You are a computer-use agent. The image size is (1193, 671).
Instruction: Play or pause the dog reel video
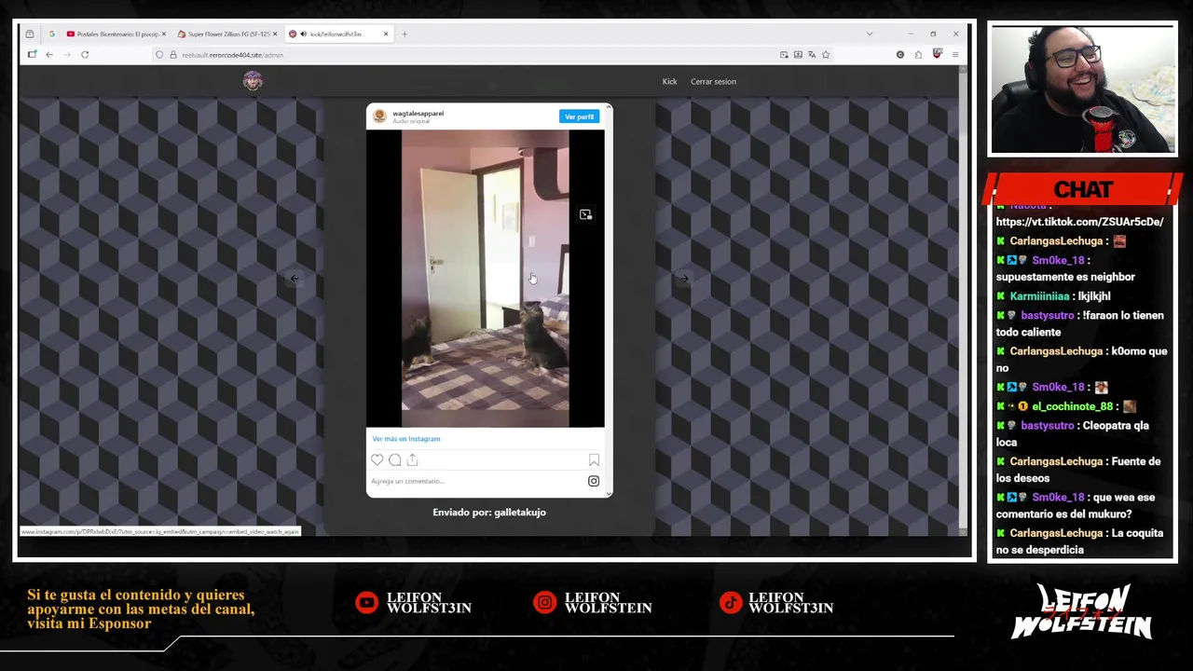[x=485, y=279]
